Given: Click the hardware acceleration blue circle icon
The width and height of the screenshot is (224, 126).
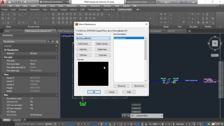Looking at the screenshot, I should click(205, 124).
